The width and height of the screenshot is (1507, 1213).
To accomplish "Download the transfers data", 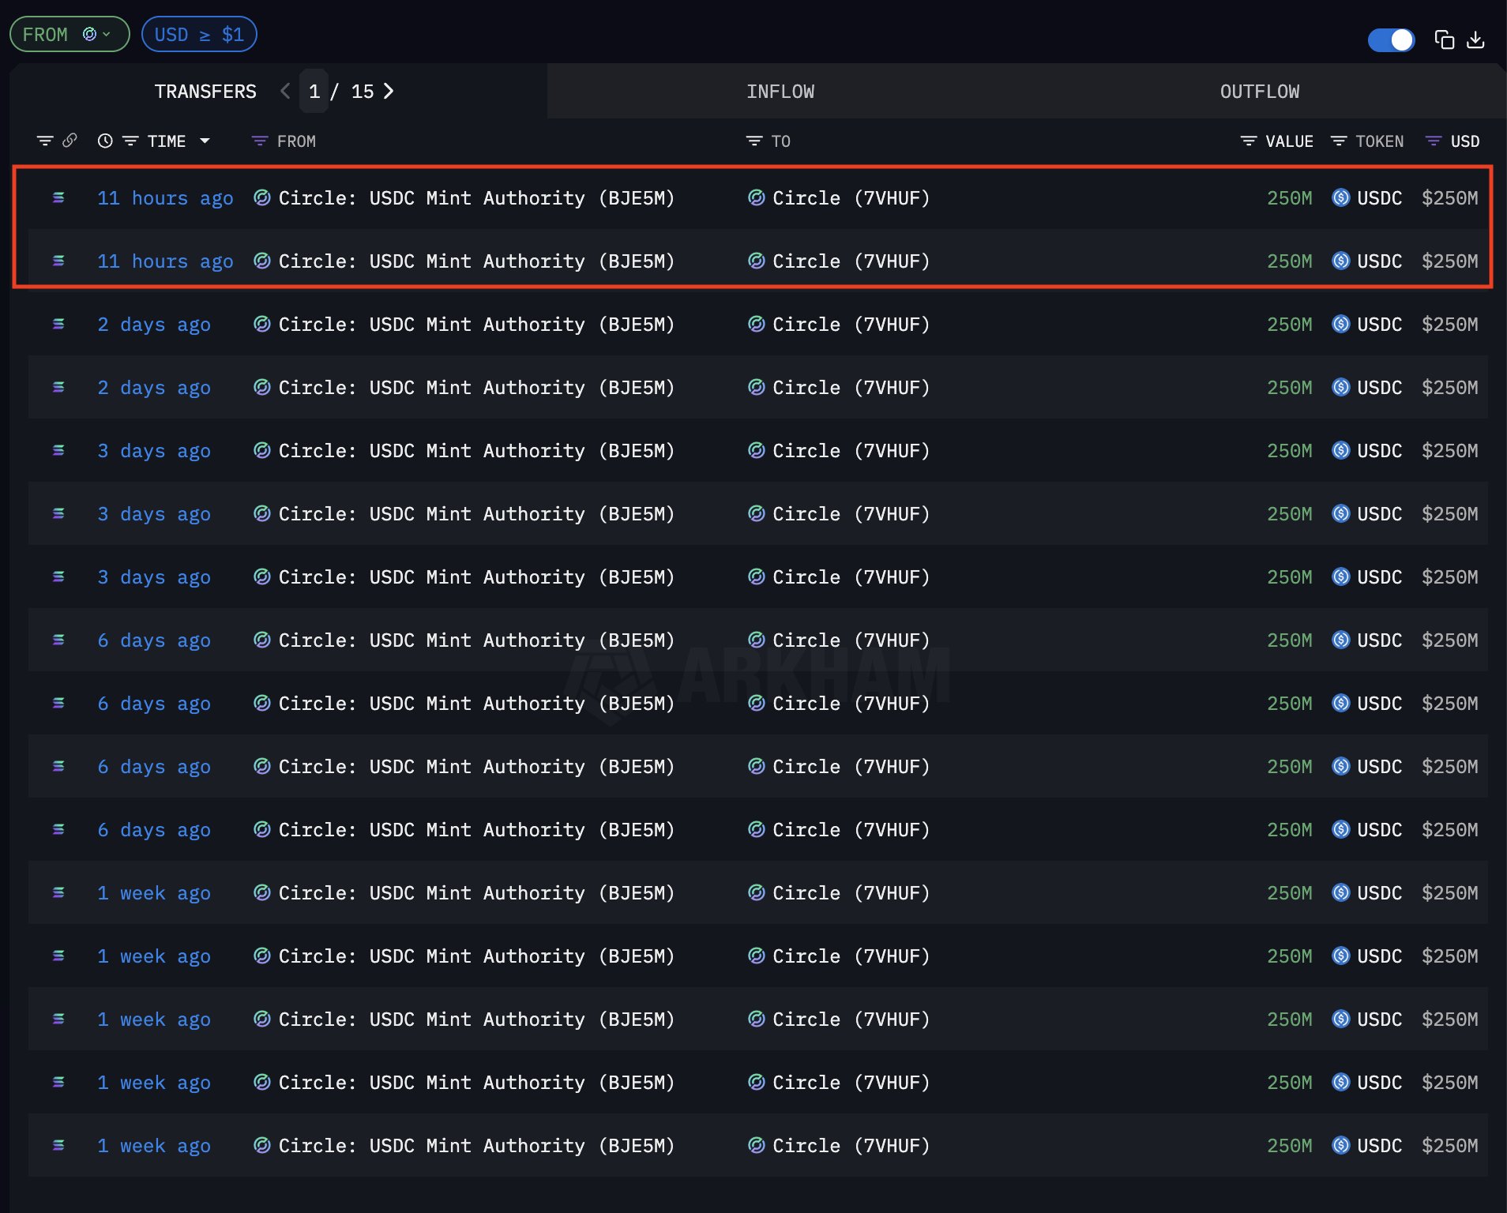I will 1475,39.
